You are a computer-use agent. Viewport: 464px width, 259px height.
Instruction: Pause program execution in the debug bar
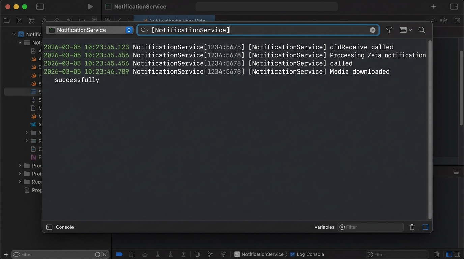point(132,254)
